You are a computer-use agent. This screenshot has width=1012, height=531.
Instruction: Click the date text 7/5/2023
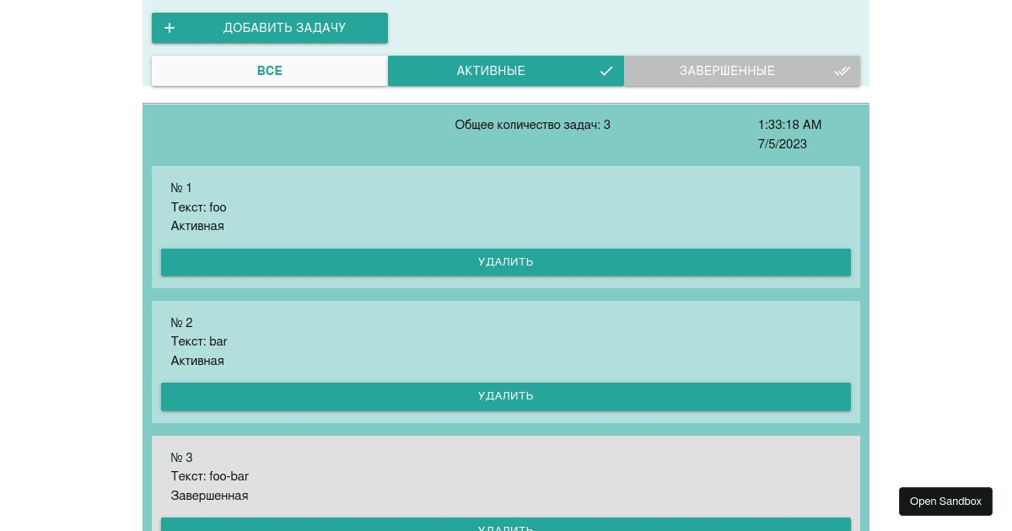click(x=783, y=144)
